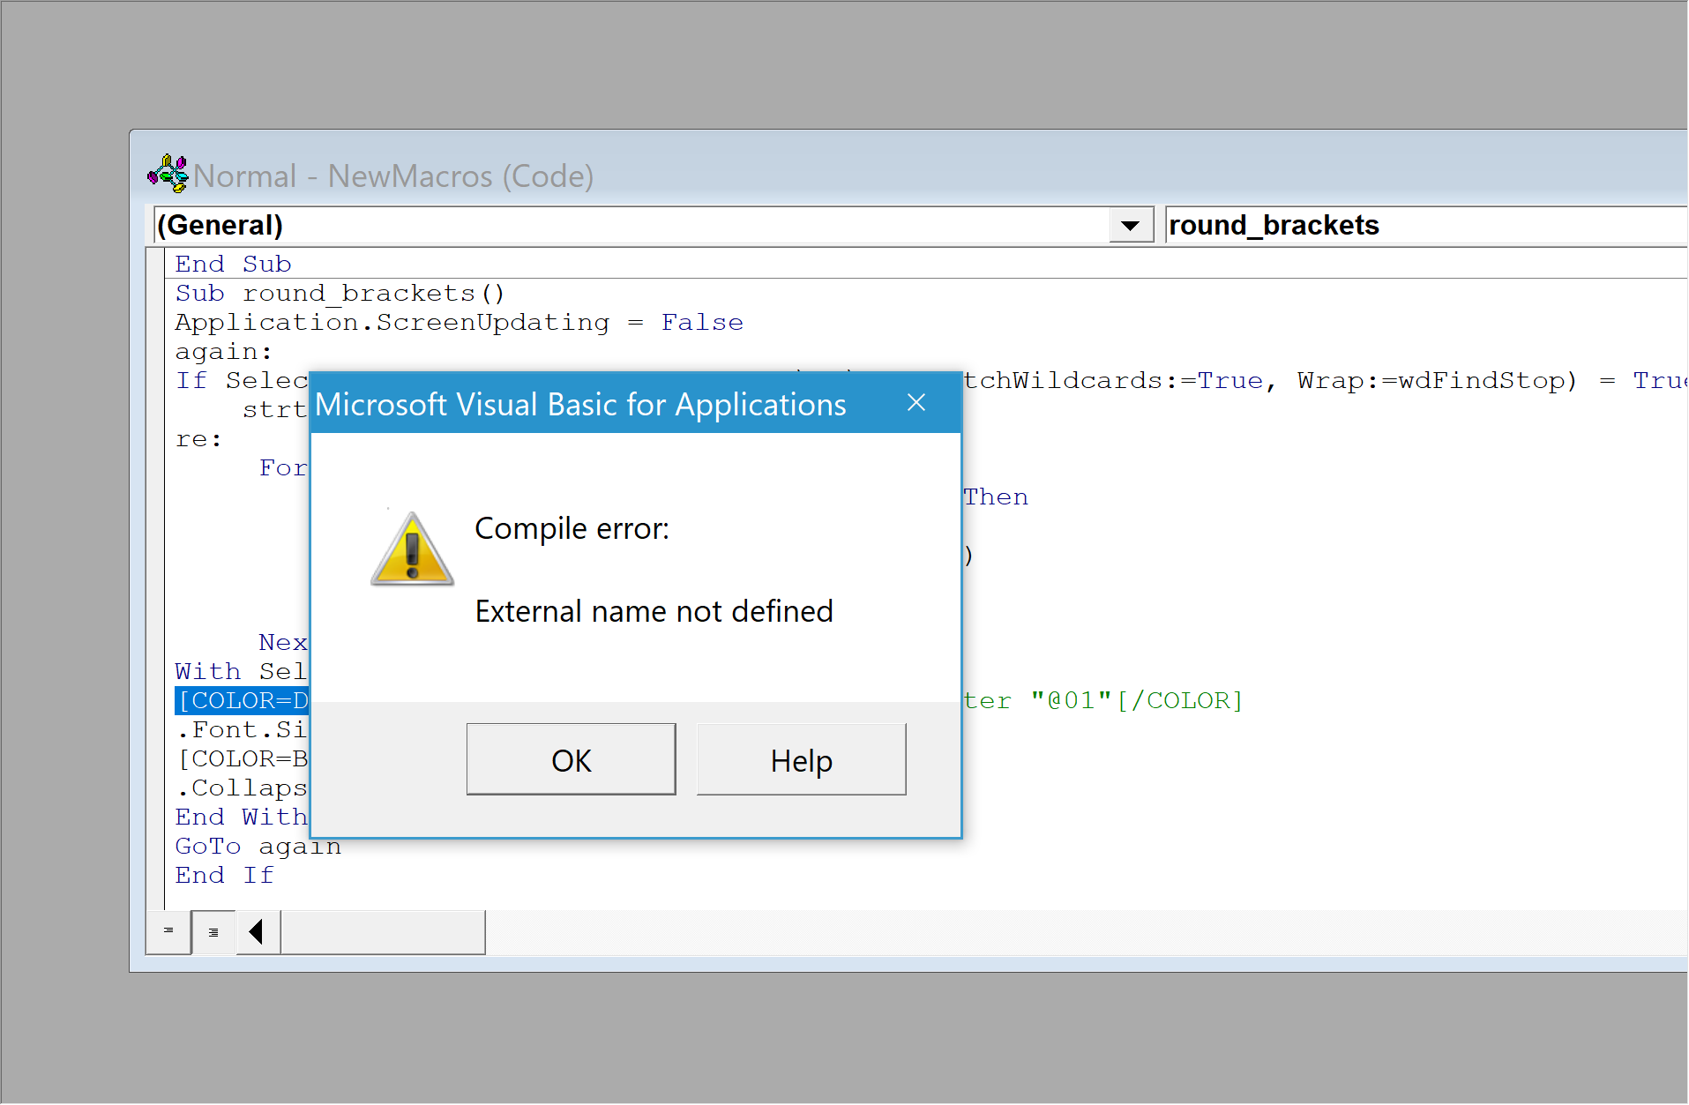
Task: Click the horizontal scrollbar left arrow
Action: [x=258, y=931]
